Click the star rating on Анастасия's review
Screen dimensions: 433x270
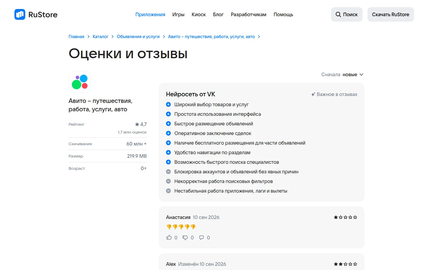345,217
